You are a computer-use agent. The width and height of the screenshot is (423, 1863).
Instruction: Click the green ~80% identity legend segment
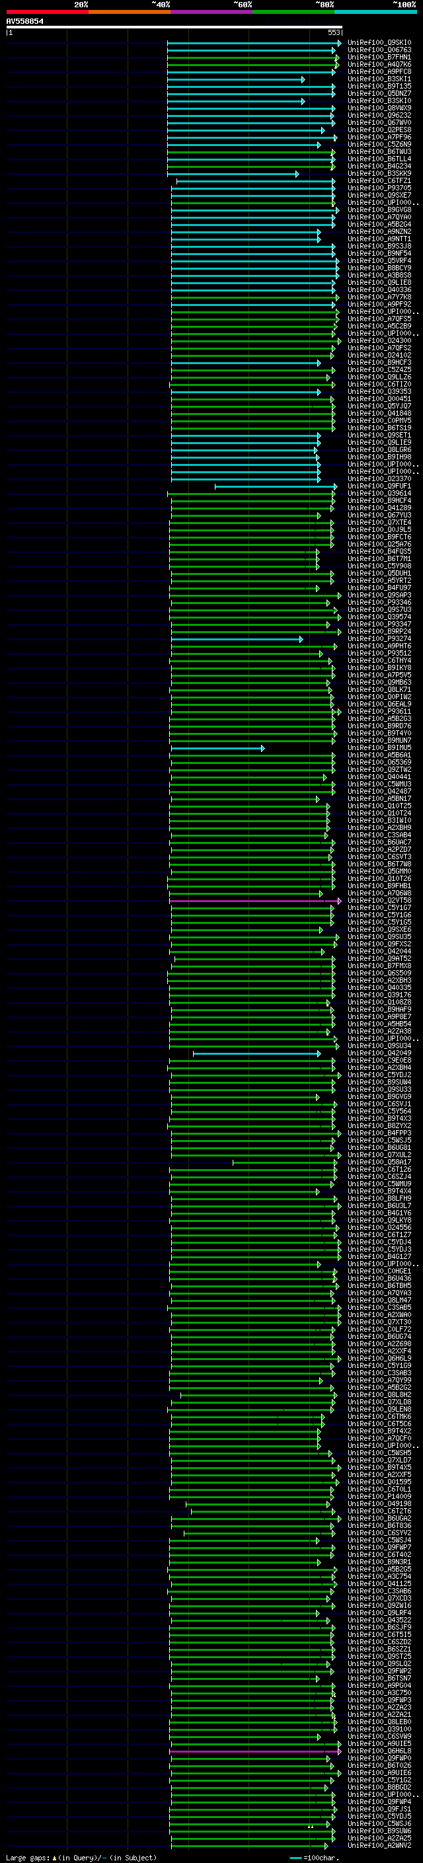click(x=293, y=12)
